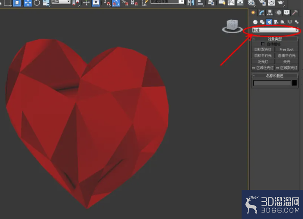This screenshot has width=303, height=219.
Task: Select the Move tool in toolbar
Action: coord(27,3)
